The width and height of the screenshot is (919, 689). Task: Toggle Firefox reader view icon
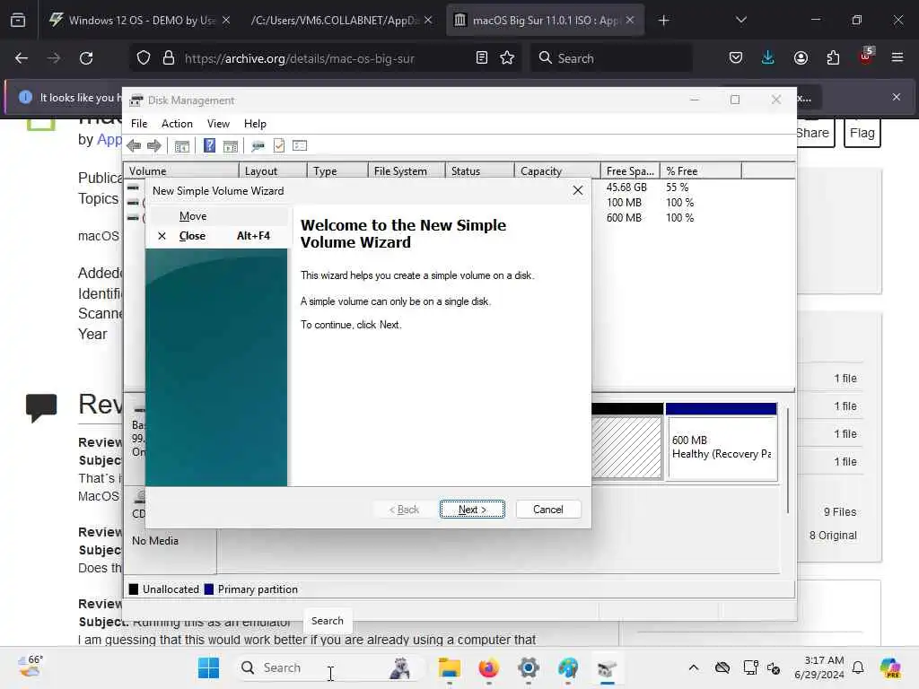click(x=482, y=58)
